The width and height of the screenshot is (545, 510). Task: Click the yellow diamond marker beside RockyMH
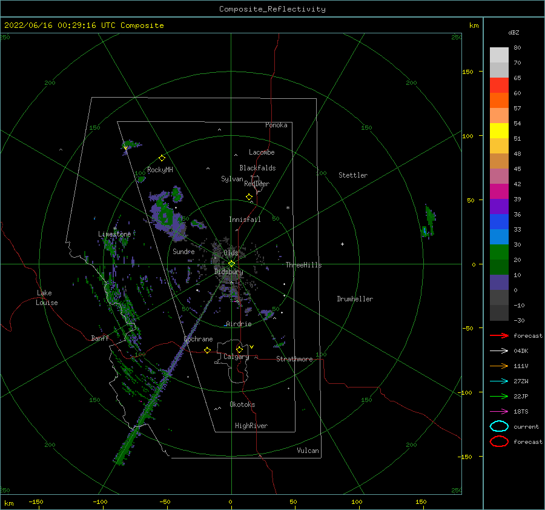pos(162,158)
